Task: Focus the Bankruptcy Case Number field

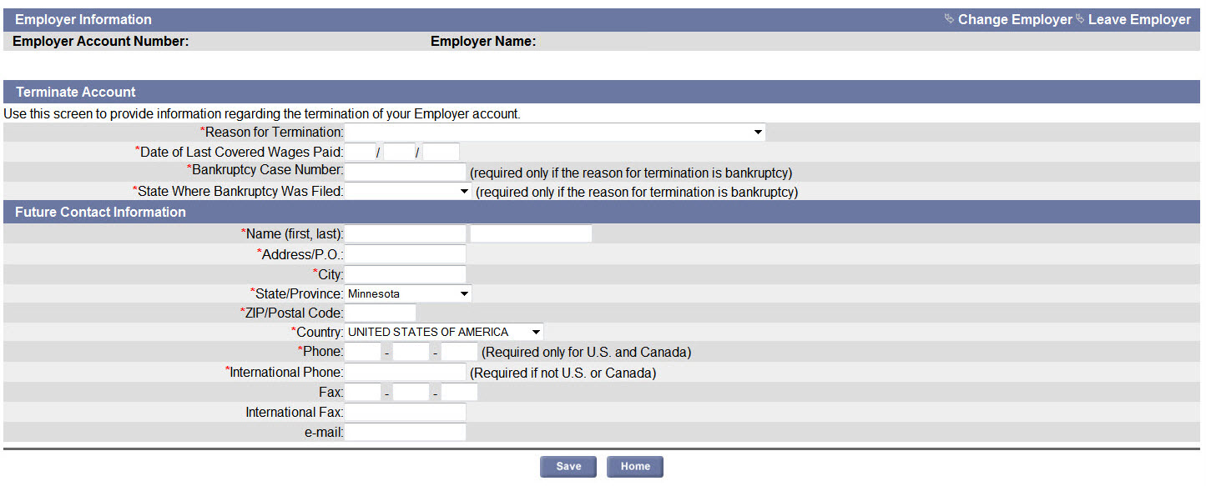Action: (406, 172)
